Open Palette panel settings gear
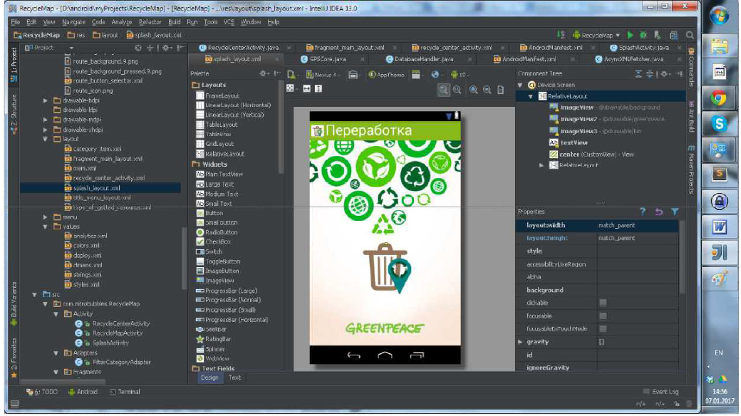741x416 pixels. click(x=263, y=73)
